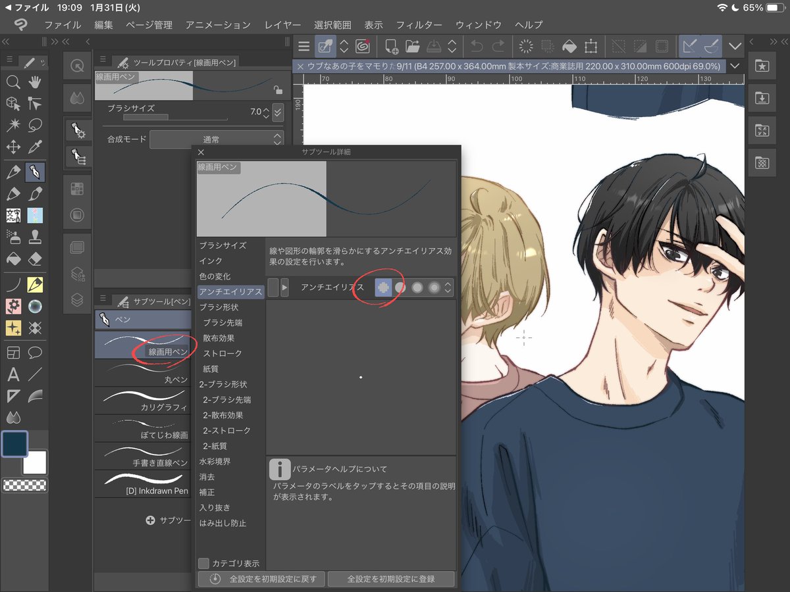Open the レイヤー menu
The image size is (790, 592).
(282, 25)
